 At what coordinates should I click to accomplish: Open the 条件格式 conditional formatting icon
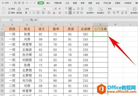135,9
